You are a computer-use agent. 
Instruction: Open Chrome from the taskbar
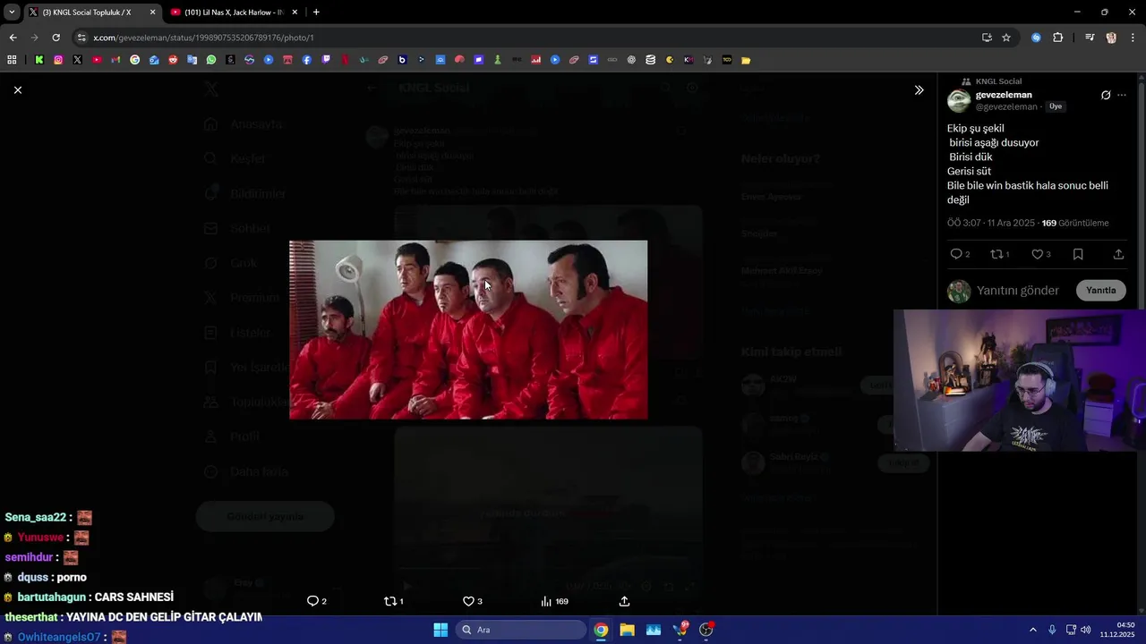pos(601,630)
